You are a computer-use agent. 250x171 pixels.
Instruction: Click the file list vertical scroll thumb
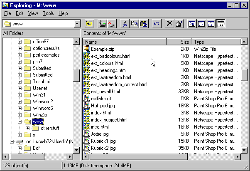point(244,75)
